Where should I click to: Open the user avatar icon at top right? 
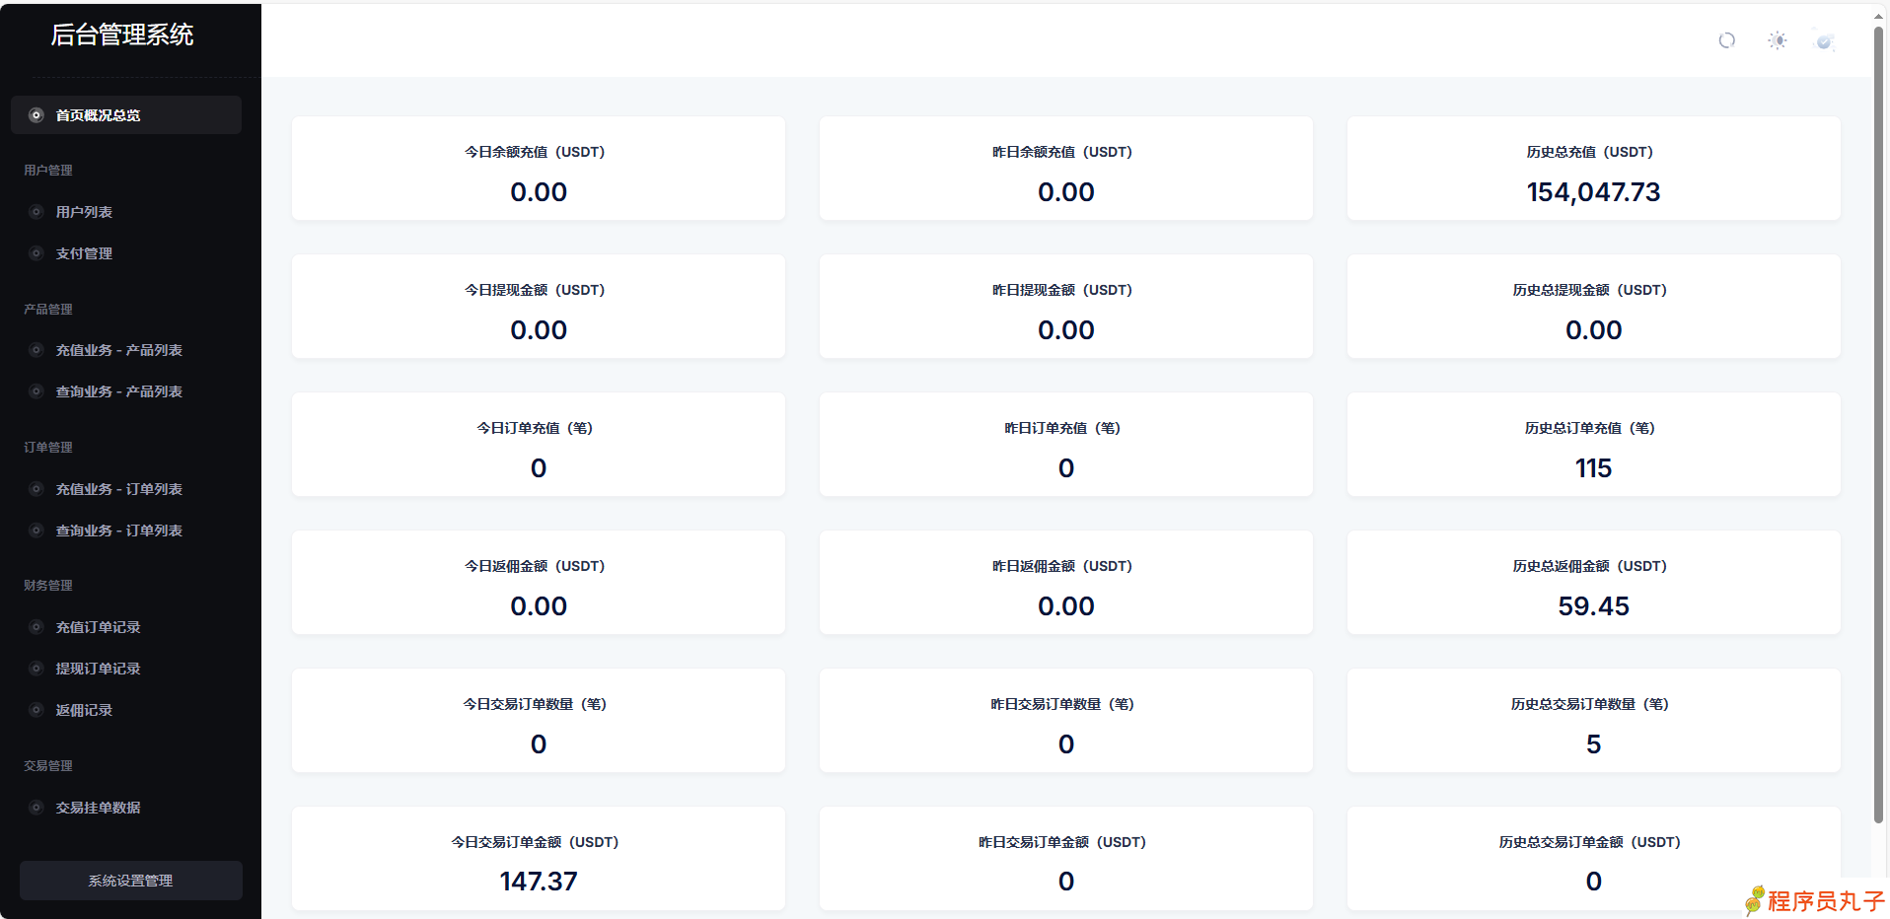(1824, 40)
